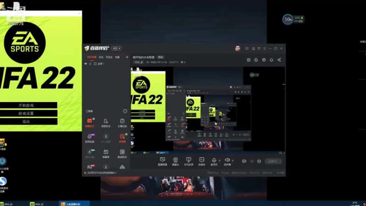This screenshot has width=366, height=206.
Task: Click the lock-shaped icon above the preview
Action: tap(256, 60)
